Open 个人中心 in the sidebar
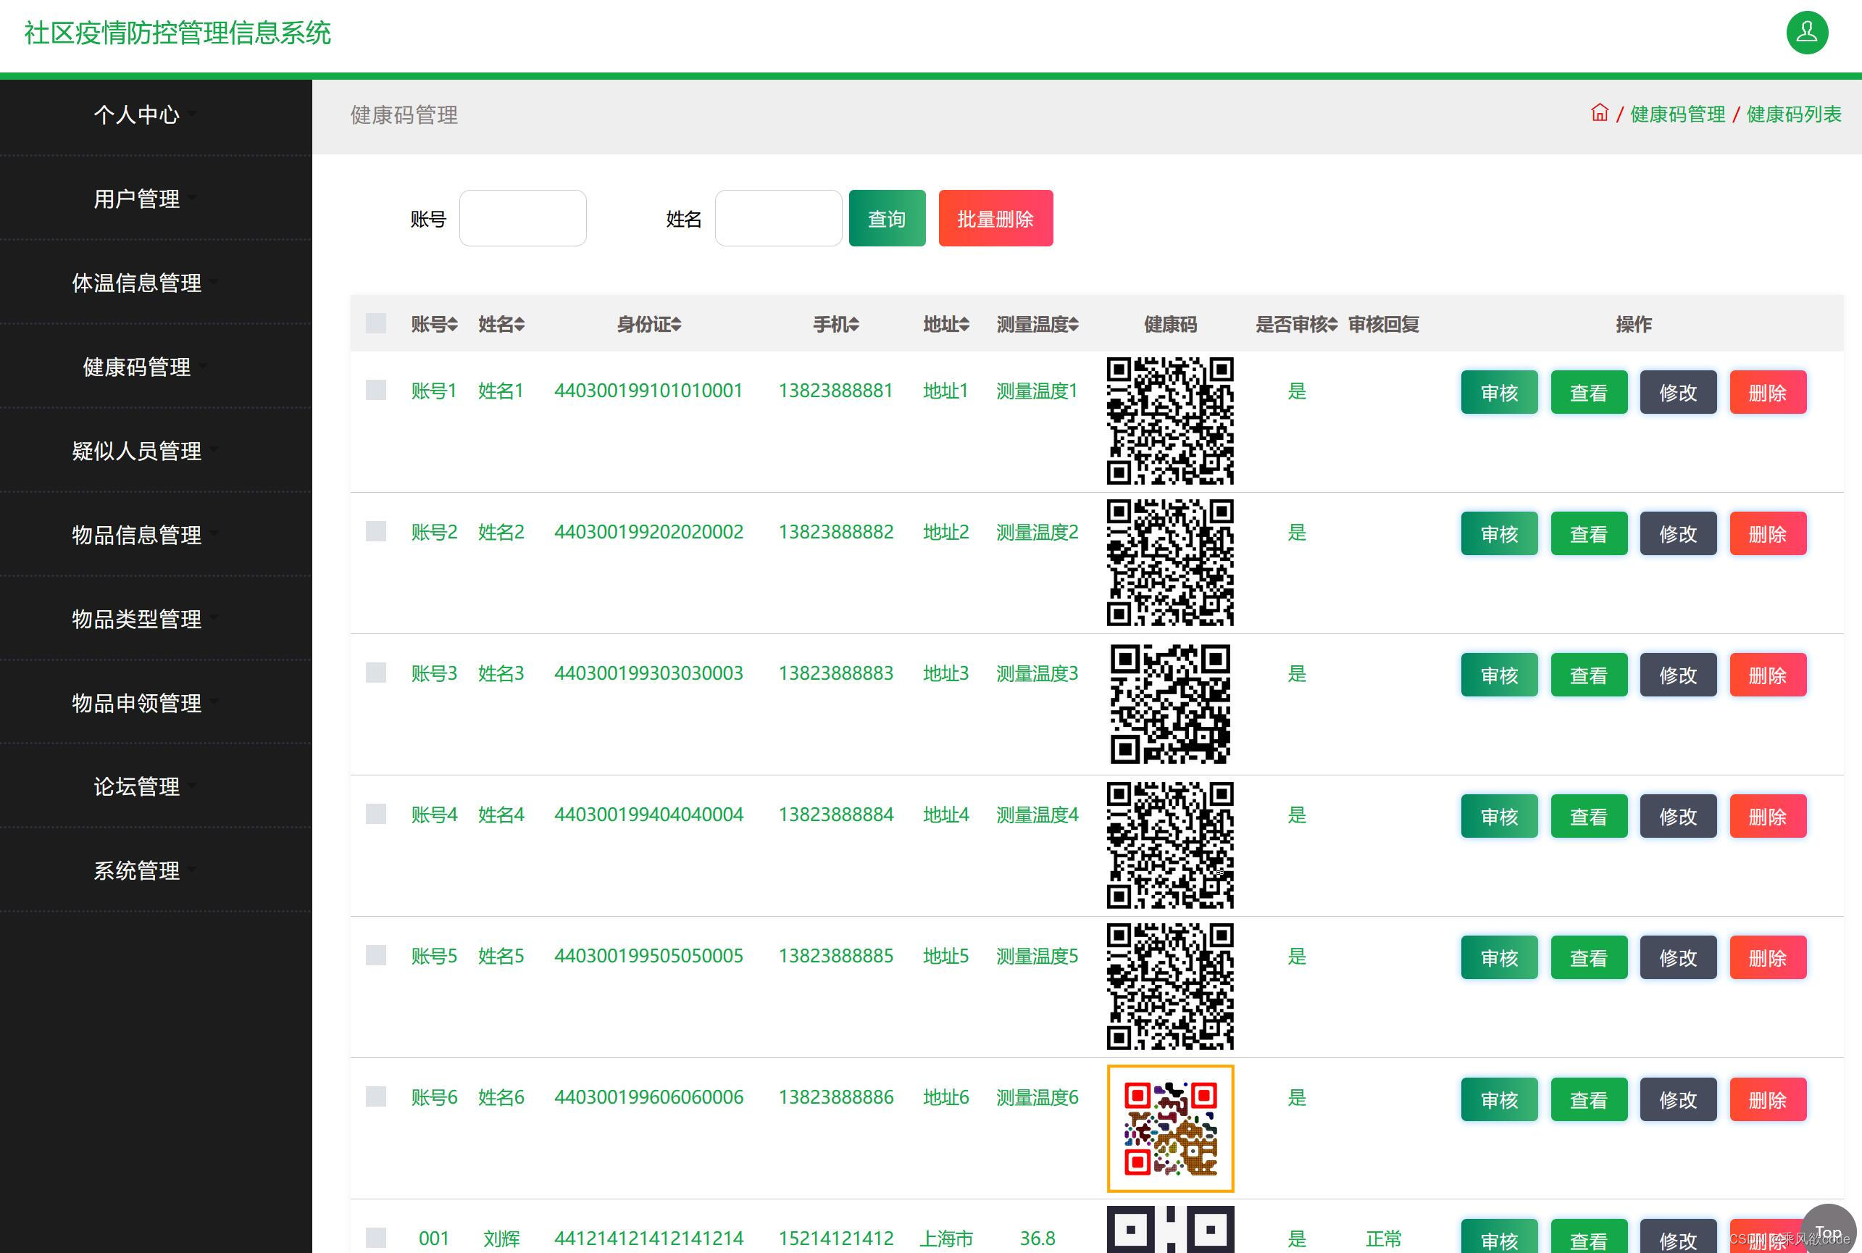Screen dimensions: 1862x1253 (x=137, y=115)
